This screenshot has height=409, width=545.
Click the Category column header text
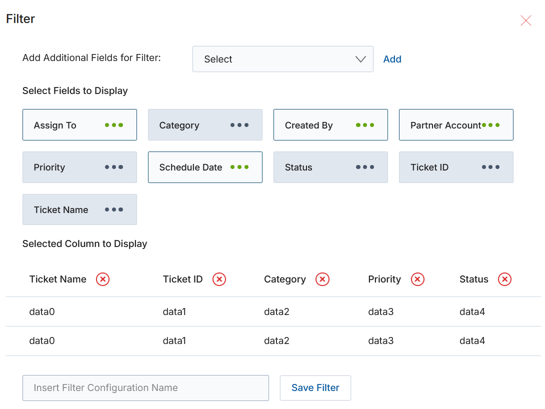(285, 279)
